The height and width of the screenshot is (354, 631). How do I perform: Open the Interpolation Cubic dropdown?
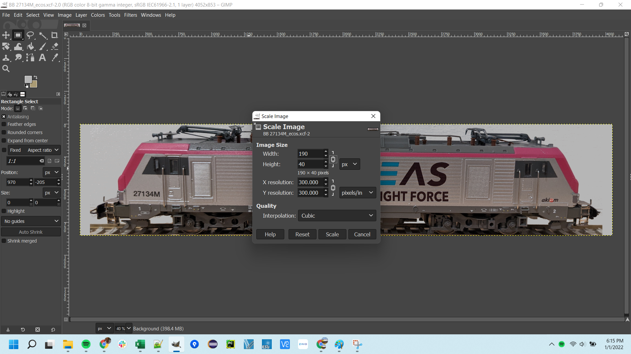337,216
